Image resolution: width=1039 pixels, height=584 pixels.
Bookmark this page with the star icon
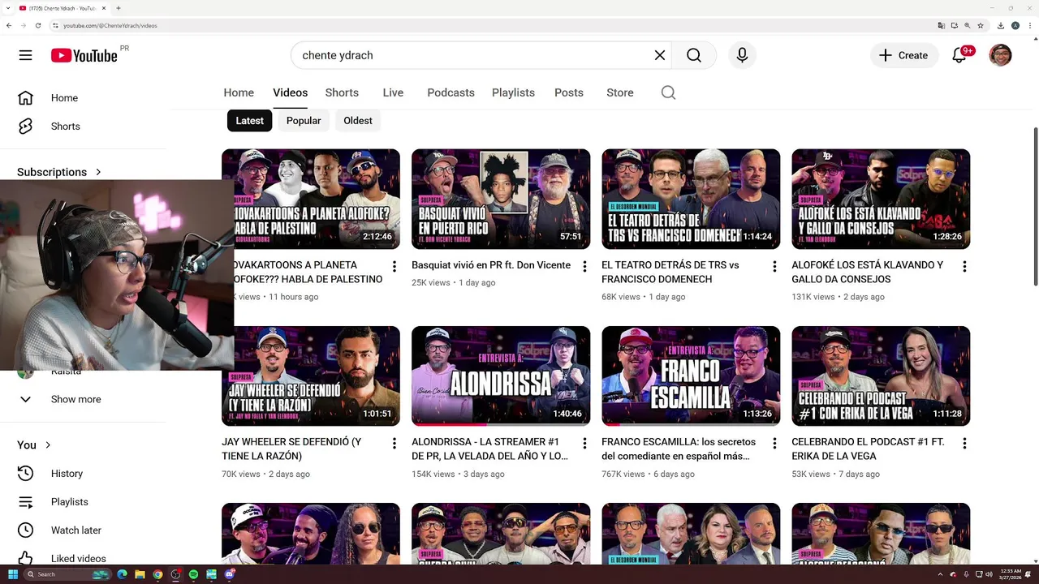coord(981,25)
